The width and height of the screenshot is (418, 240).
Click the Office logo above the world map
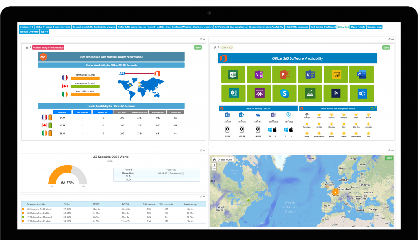tap(157, 74)
